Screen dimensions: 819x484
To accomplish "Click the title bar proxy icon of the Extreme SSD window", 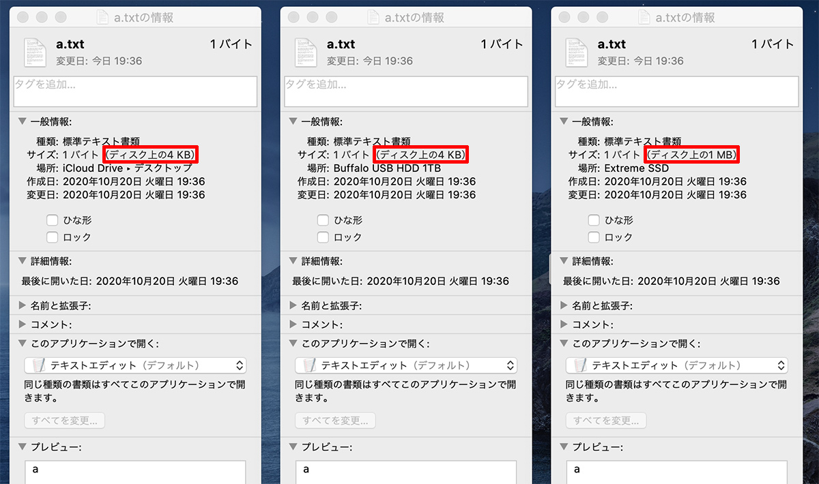I will [644, 18].
